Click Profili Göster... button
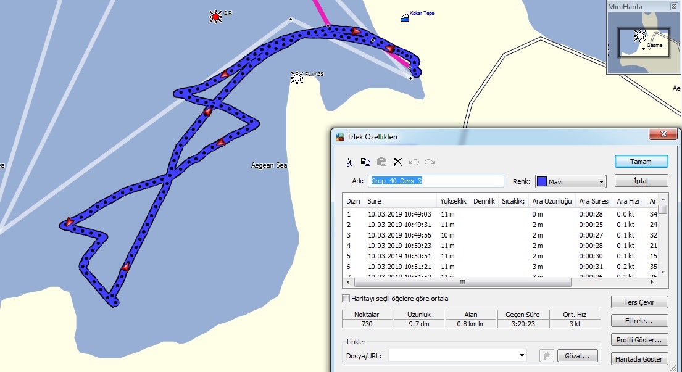This screenshot has height=372, width=682. point(639,340)
